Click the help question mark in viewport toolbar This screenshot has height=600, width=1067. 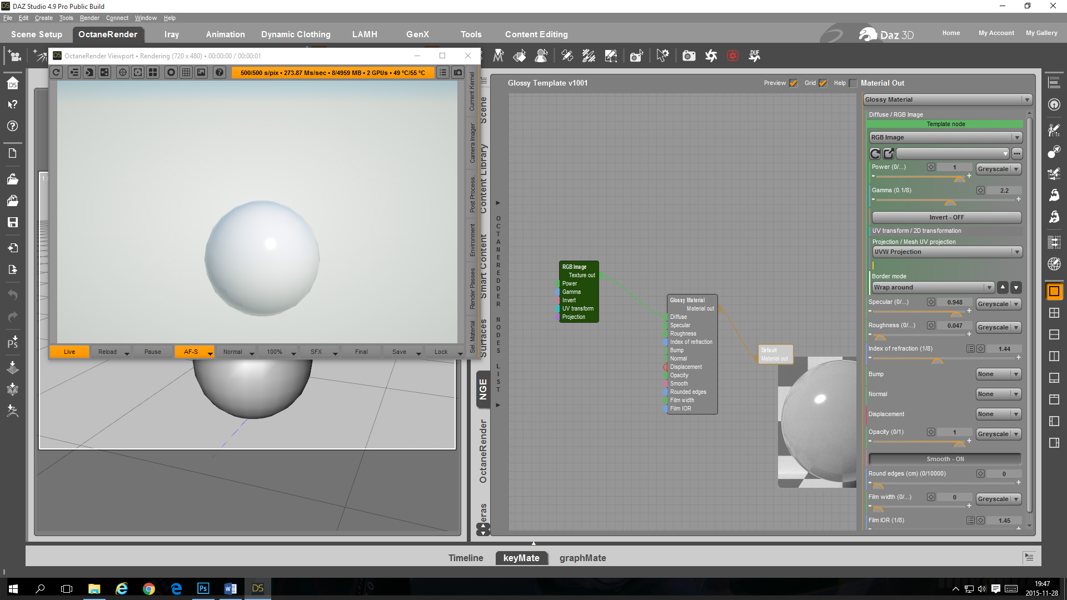click(x=220, y=72)
